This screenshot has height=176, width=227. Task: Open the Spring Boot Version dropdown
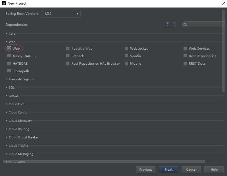[78, 14]
